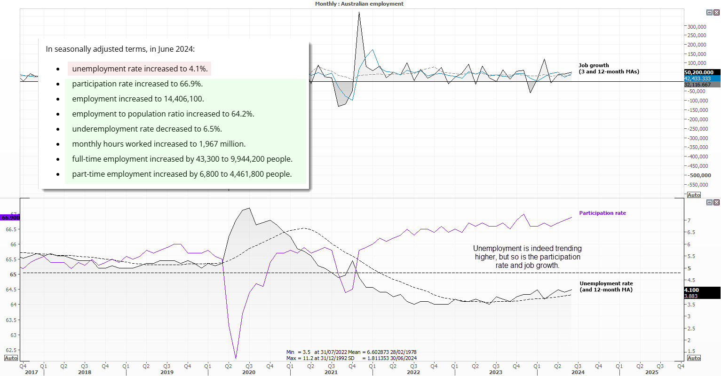Click 'participation rate increased to 66.9%' bullet
The image size is (721, 376).
137,84
